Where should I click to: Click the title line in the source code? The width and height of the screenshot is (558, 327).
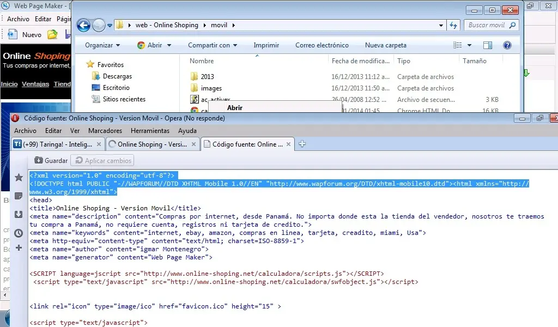coord(116,208)
